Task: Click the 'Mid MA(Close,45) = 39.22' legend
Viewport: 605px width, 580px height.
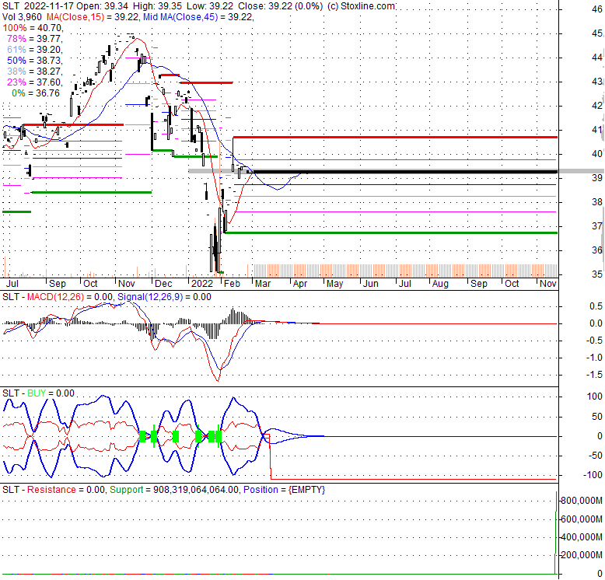Action: click(198, 17)
